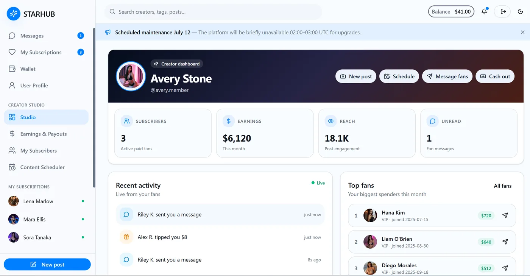Toggle dark mode moon icon
Screen dimensions: 530x276
pos(520,12)
